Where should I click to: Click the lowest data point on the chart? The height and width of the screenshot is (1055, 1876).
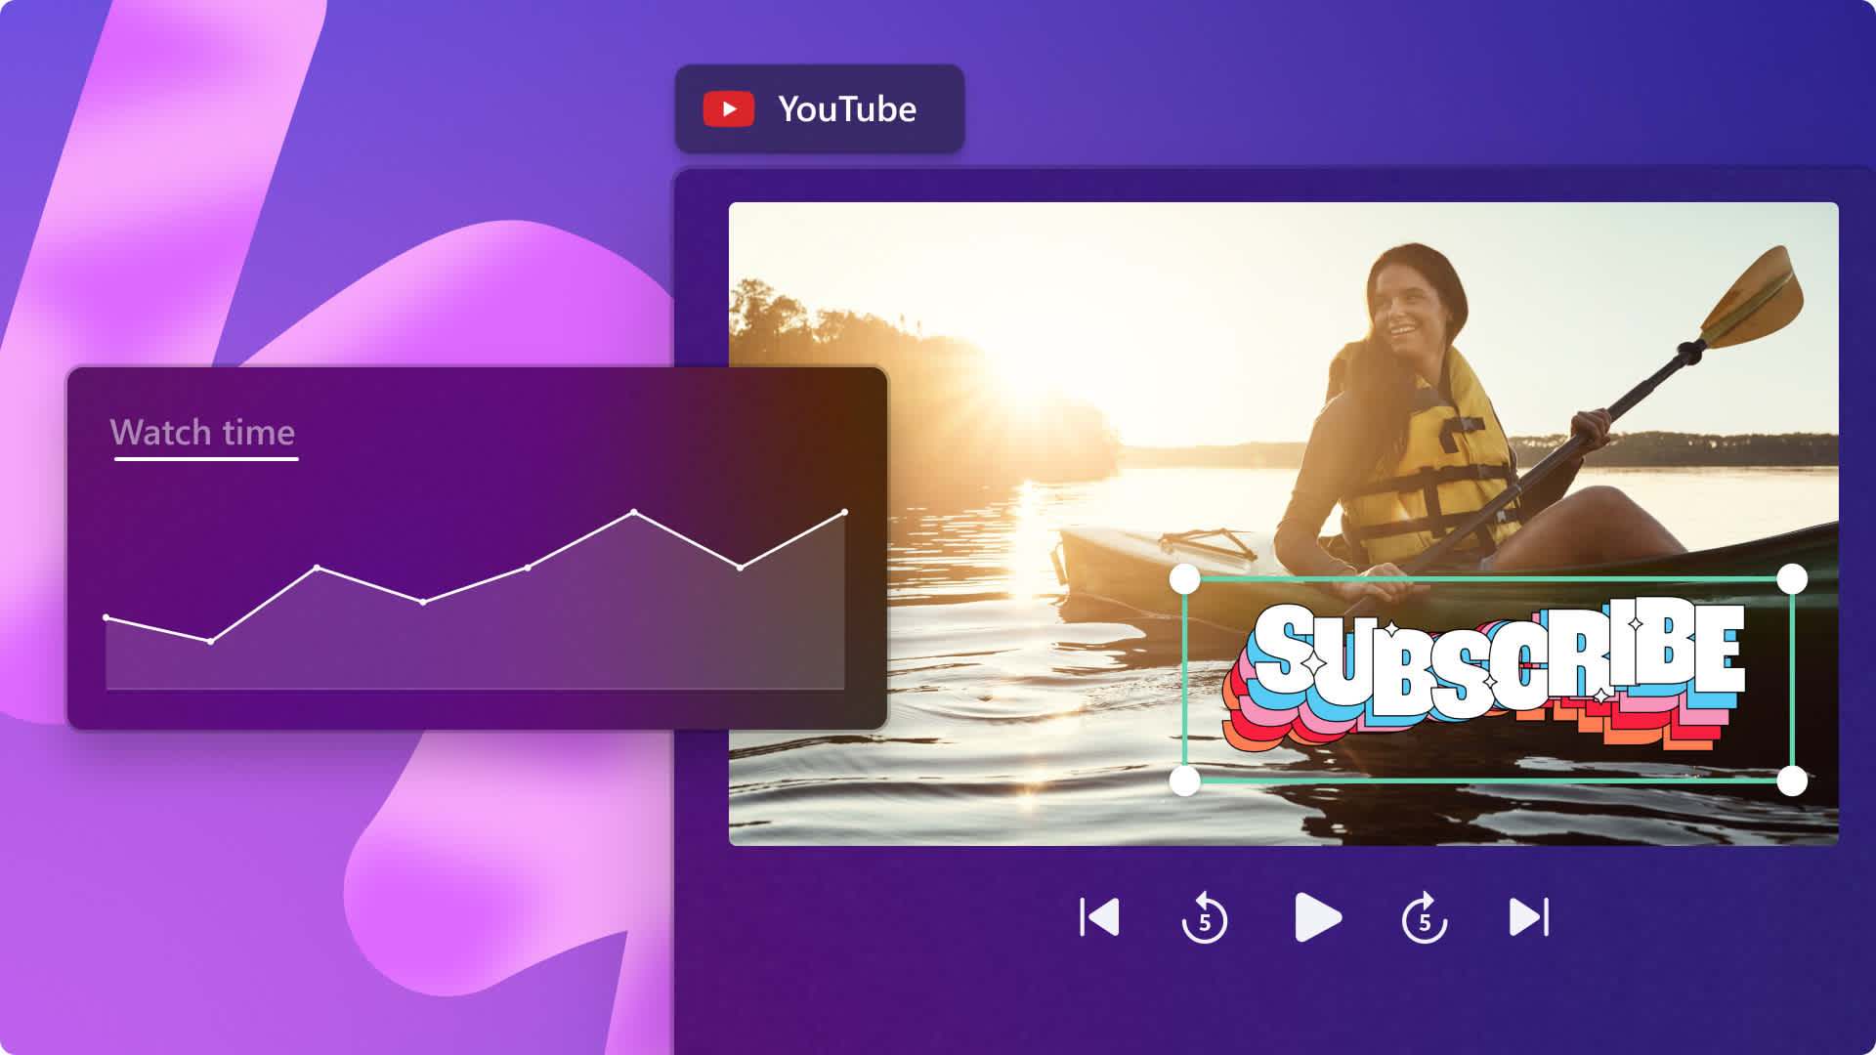tap(211, 641)
